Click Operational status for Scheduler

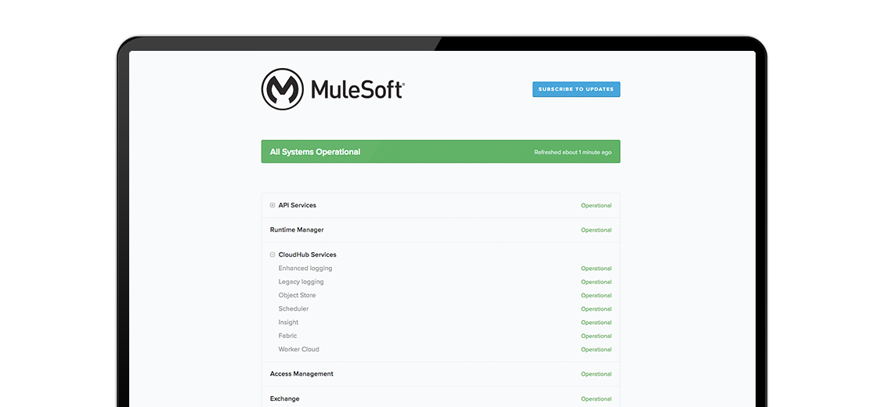tap(596, 308)
